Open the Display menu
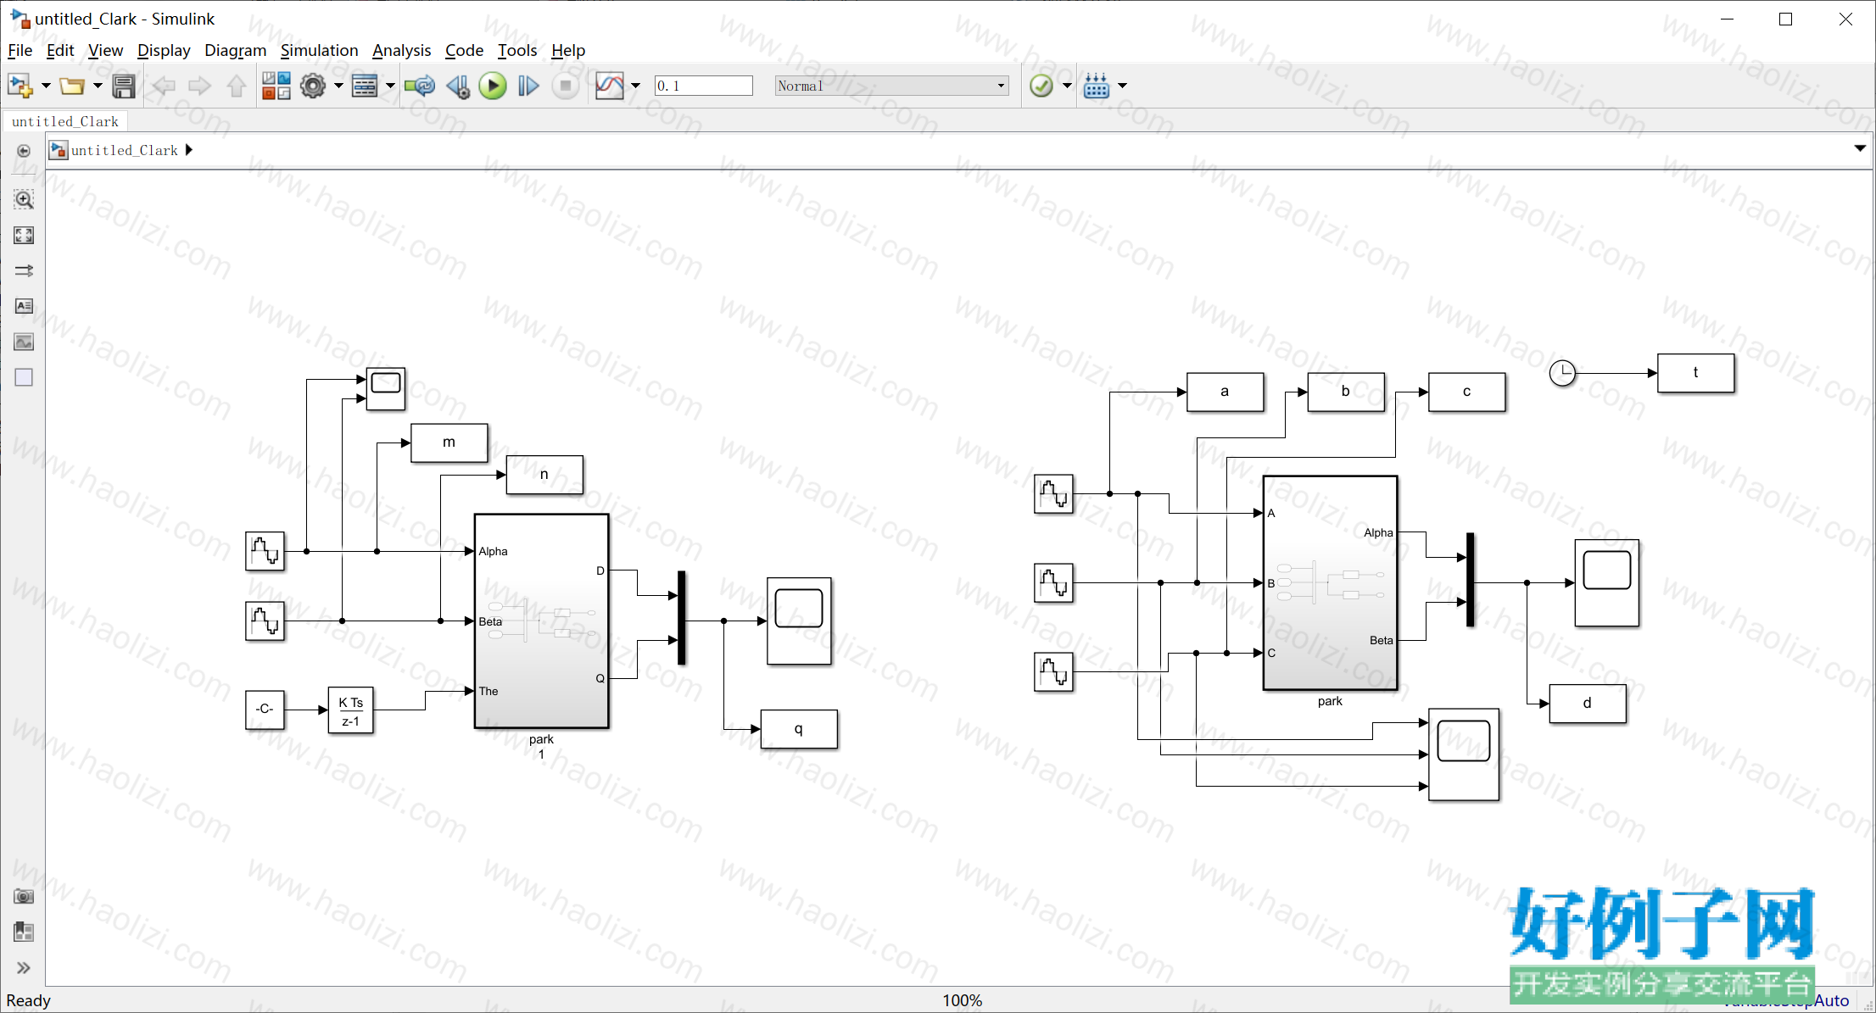1876x1013 pixels. 164,51
